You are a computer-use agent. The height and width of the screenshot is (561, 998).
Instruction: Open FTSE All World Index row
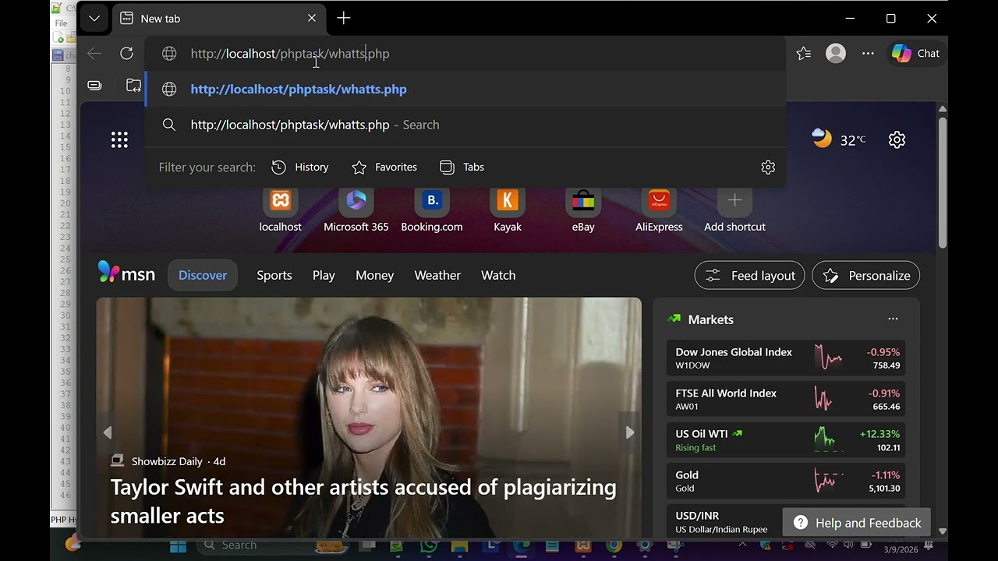tap(786, 400)
